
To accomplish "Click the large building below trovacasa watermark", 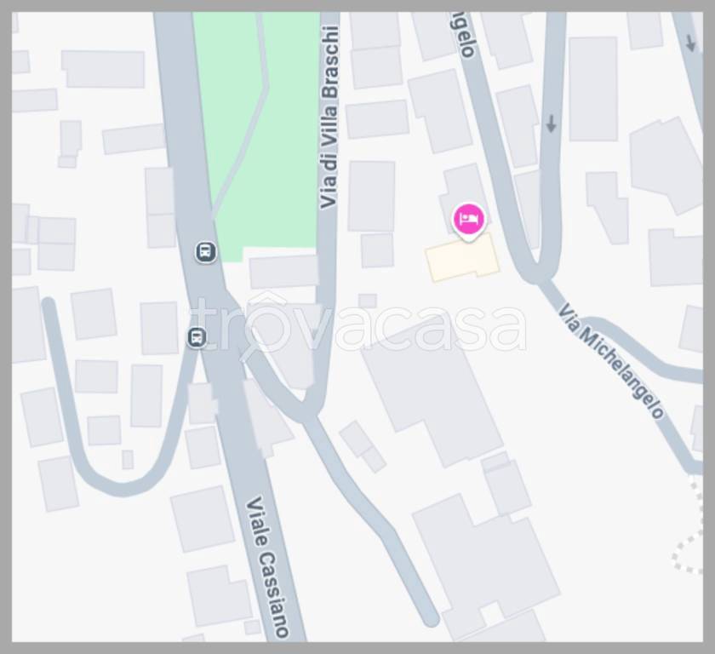I will point(433,397).
